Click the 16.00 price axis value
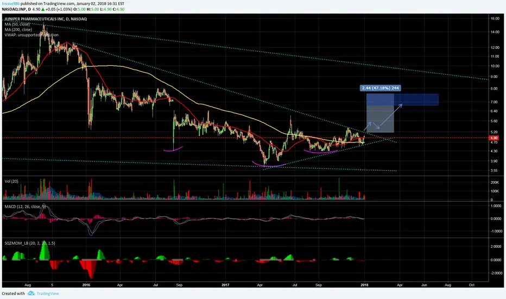The height and width of the screenshot is (299, 506). (x=495, y=18)
